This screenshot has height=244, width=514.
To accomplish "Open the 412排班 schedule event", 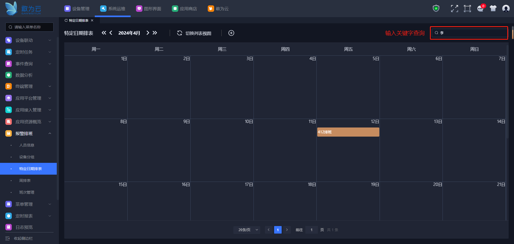I will pos(348,132).
